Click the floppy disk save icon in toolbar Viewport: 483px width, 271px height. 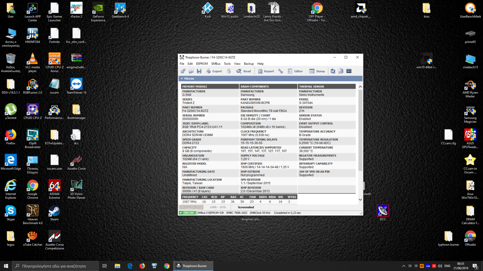[199, 71]
